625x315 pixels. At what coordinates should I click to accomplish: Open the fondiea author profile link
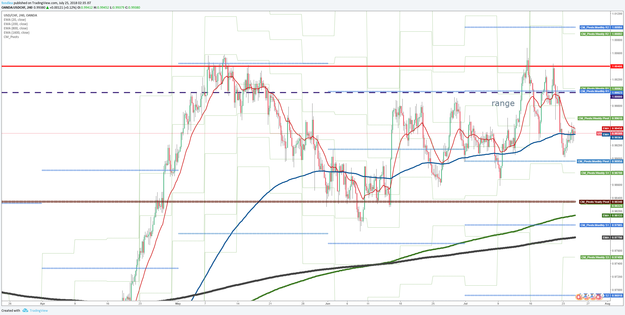pyautogui.click(x=7, y=3)
